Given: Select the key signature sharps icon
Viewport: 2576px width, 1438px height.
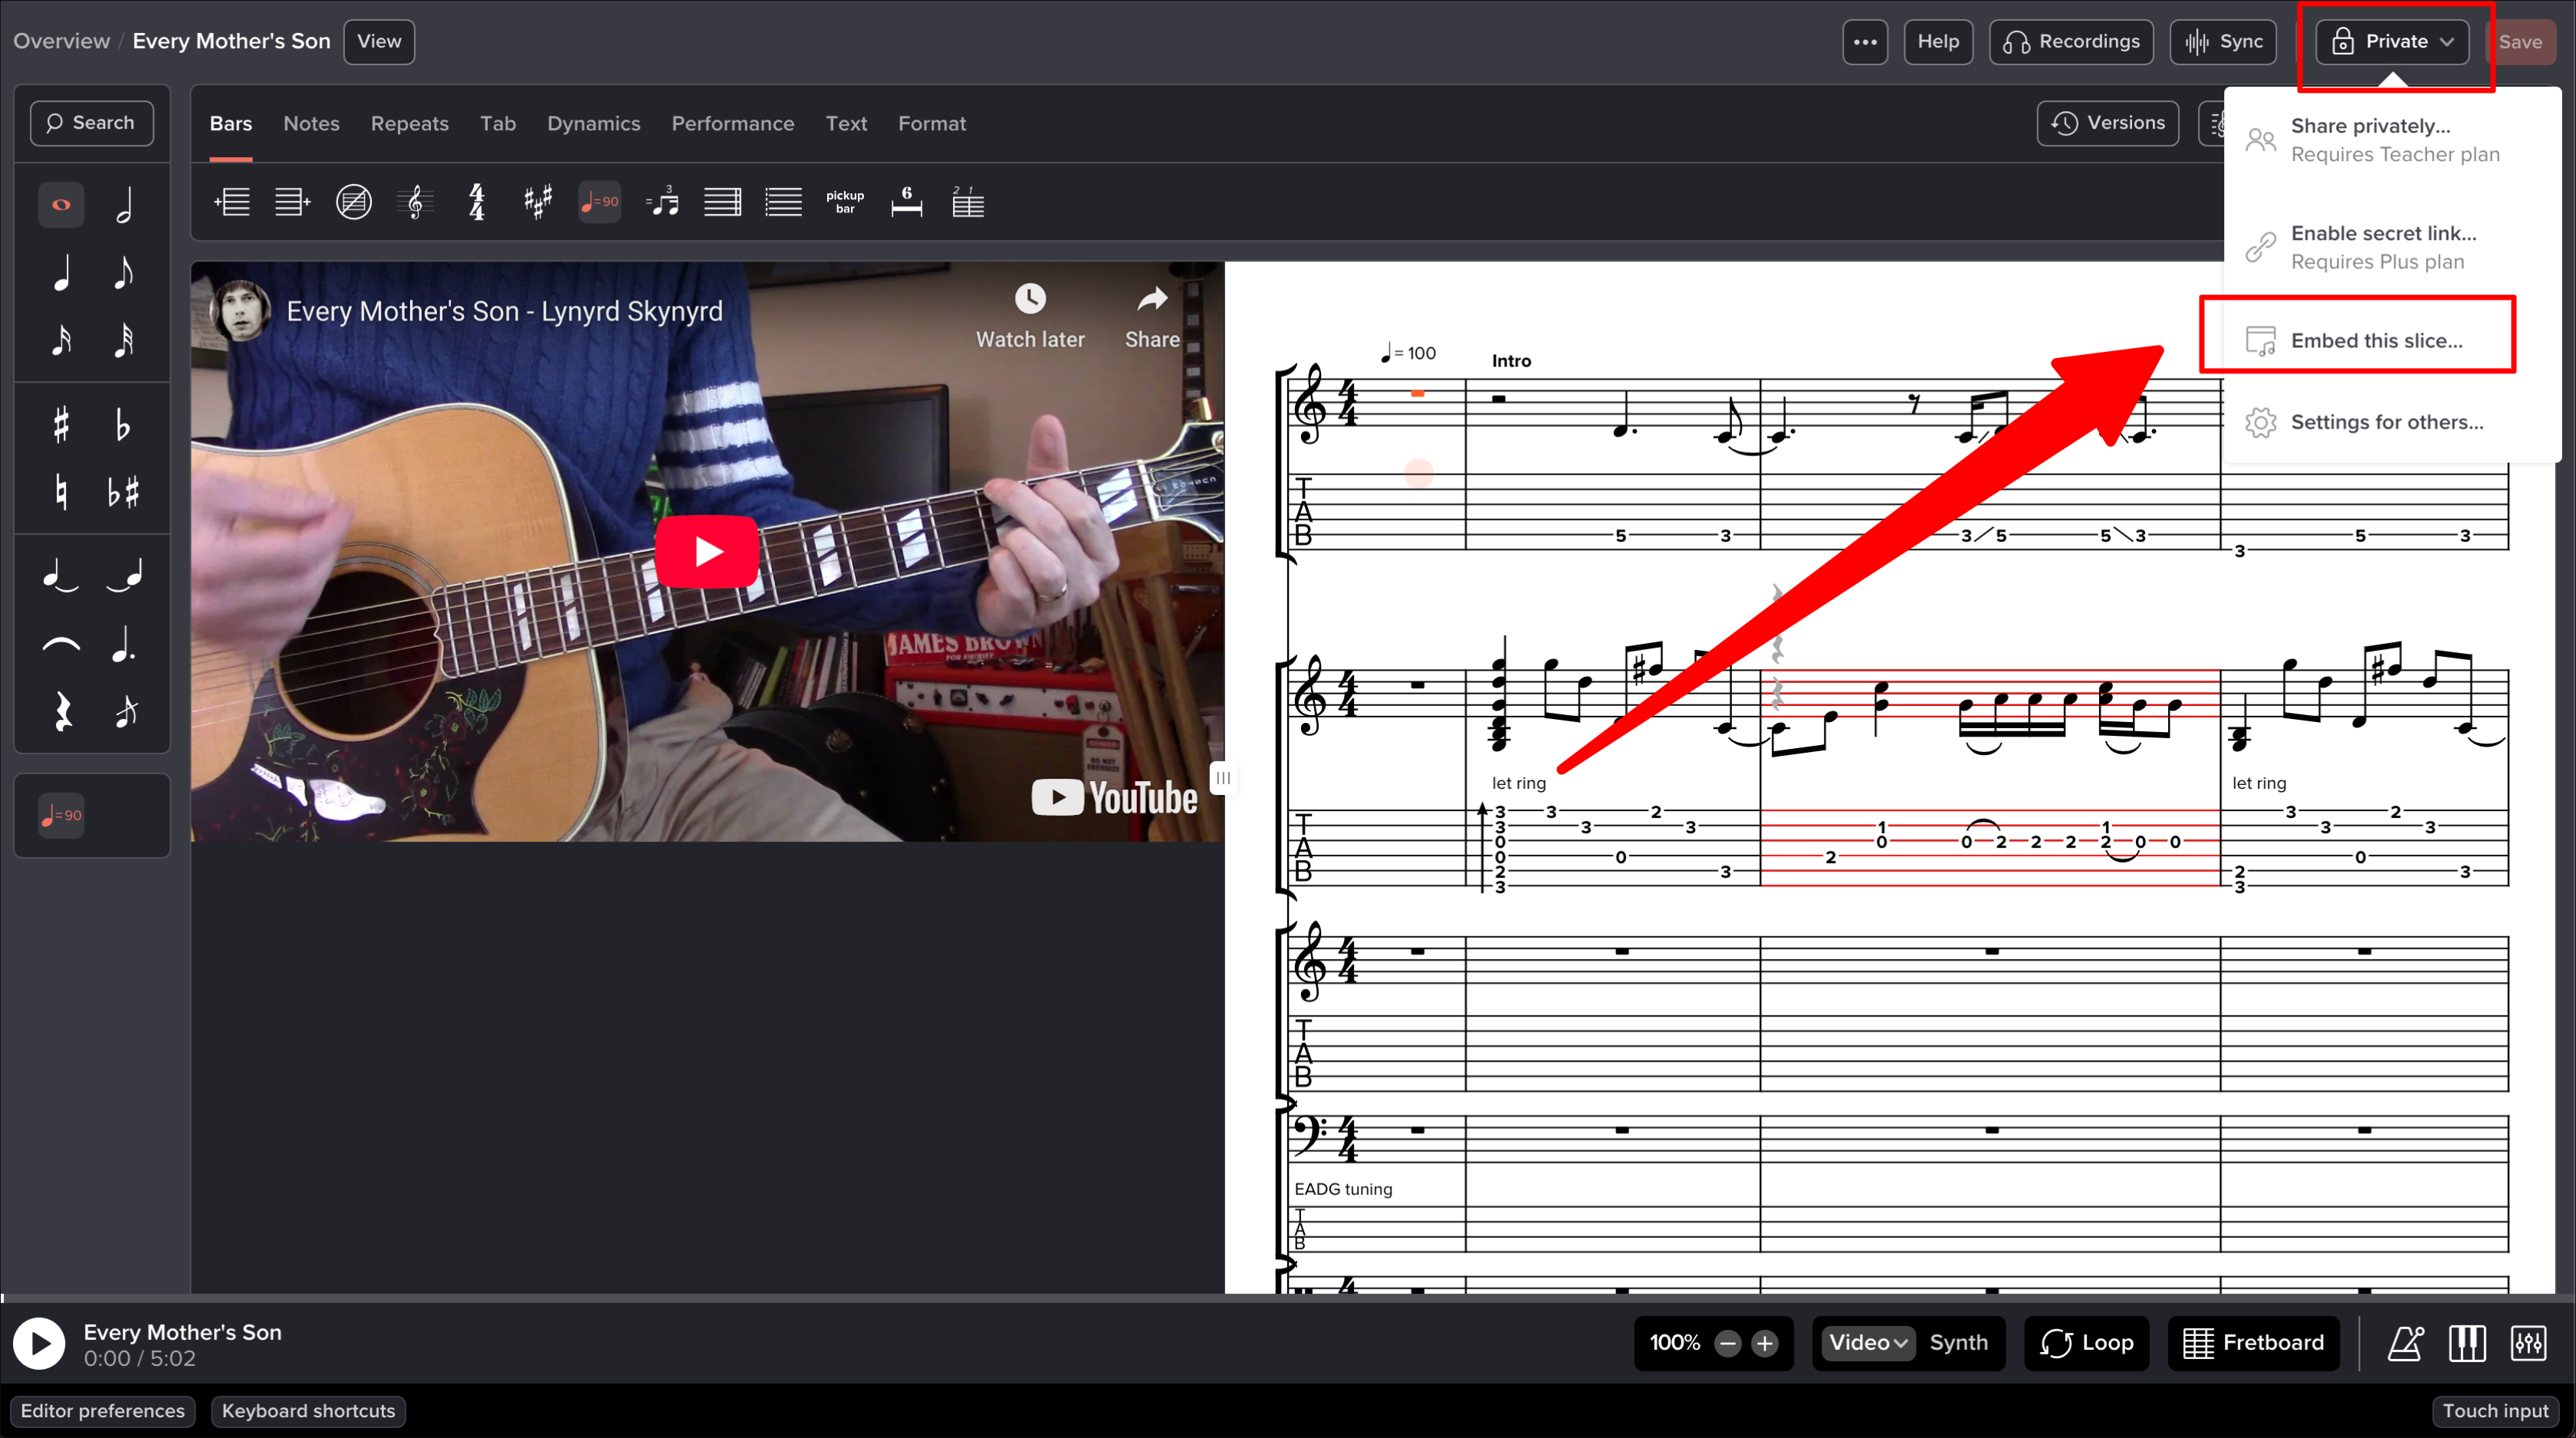Looking at the screenshot, I should tap(538, 202).
